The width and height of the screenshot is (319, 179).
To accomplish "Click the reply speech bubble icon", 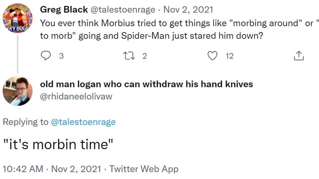I will (x=45, y=56).
